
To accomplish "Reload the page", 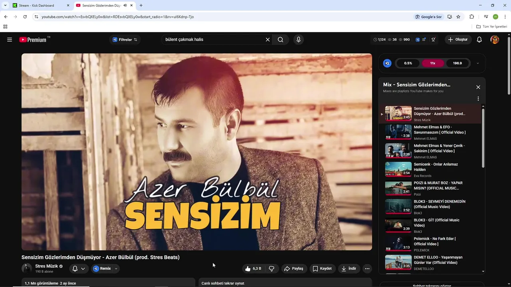I will 25,17.
